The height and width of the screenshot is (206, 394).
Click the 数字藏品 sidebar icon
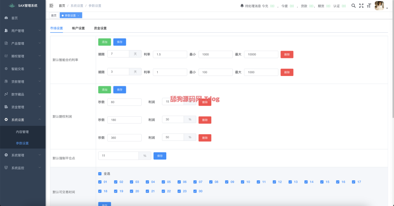point(6,94)
